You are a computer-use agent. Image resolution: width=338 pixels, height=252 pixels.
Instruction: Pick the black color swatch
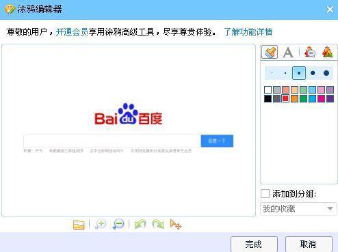tap(268, 98)
